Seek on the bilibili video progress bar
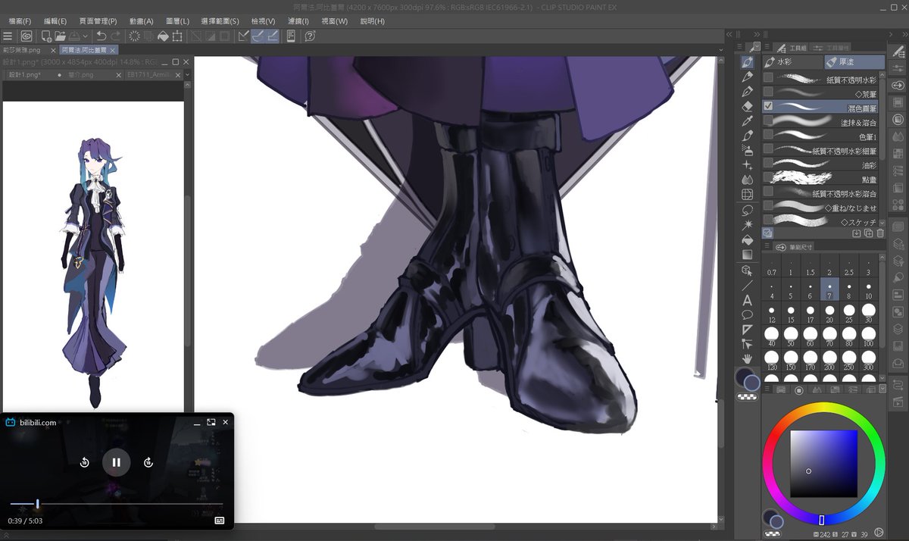The height and width of the screenshot is (541, 909). coord(117,503)
